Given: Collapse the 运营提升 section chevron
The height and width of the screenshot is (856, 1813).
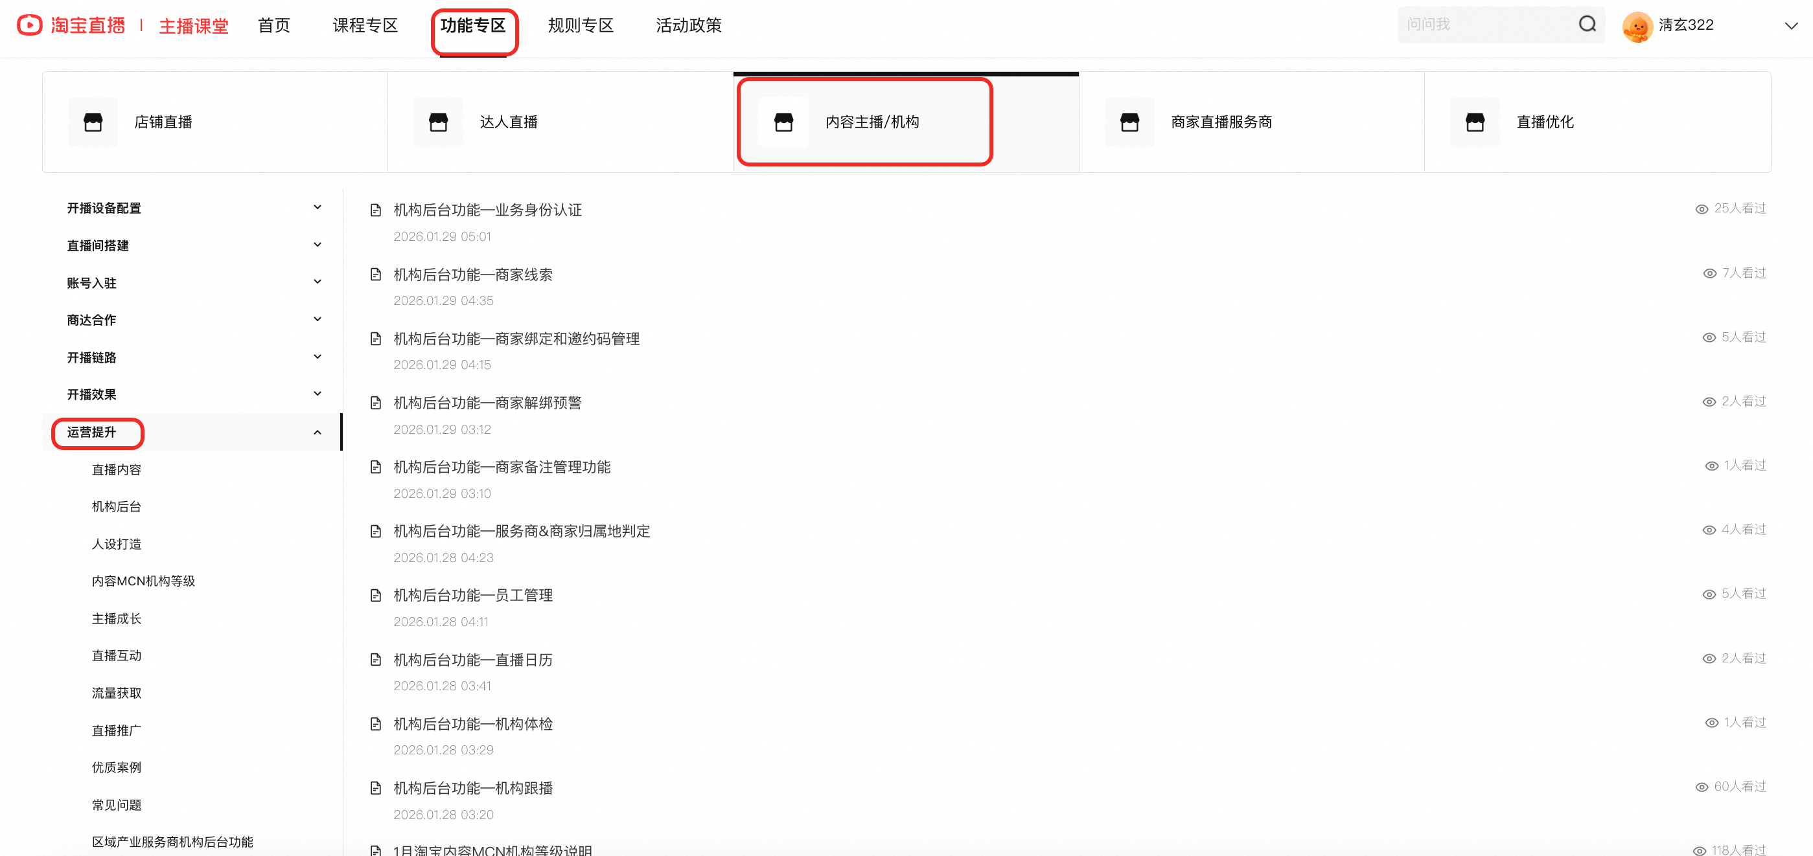Looking at the screenshot, I should pyautogui.click(x=318, y=432).
